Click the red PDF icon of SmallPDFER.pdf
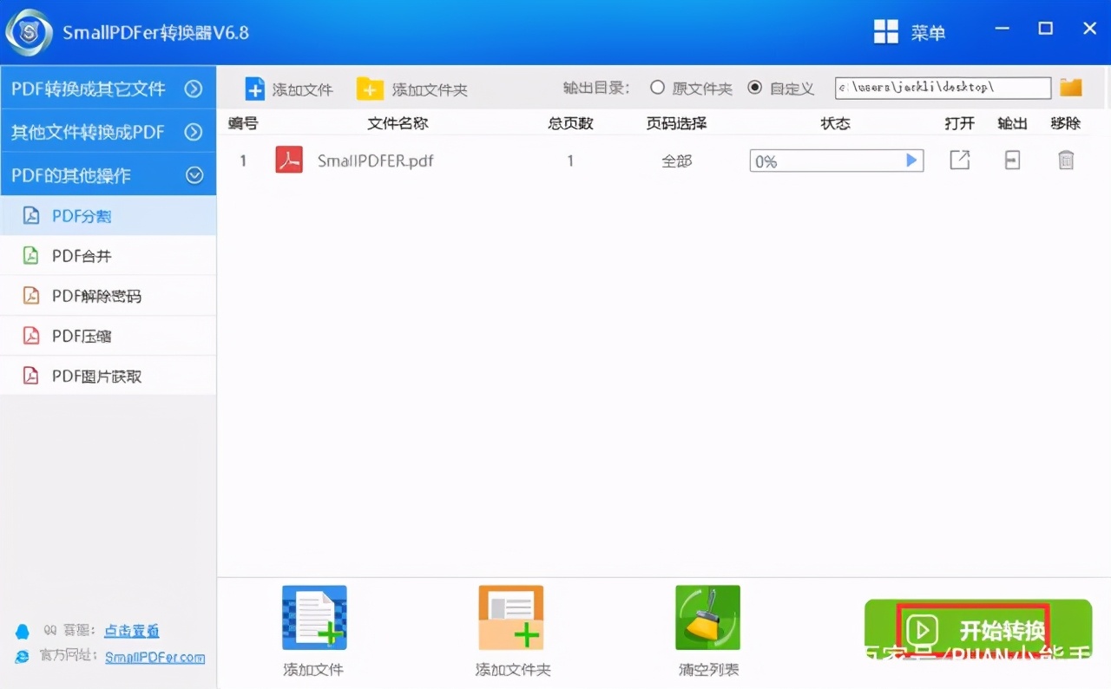The image size is (1111, 689). 289,161
